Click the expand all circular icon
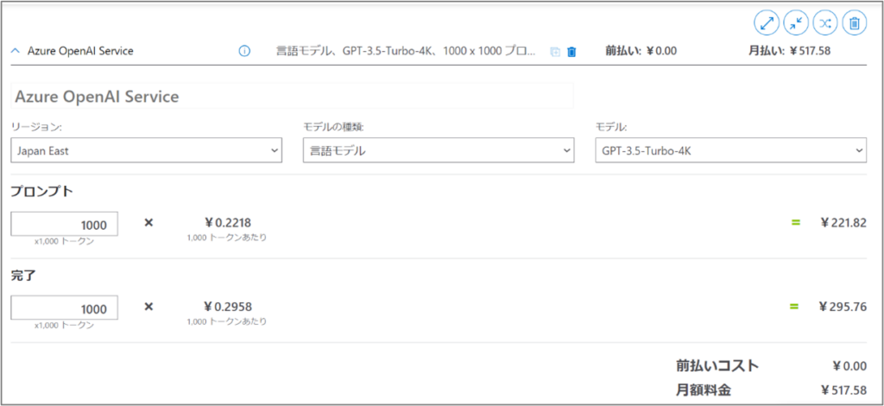Screen dimensions: 884x406 766,22
